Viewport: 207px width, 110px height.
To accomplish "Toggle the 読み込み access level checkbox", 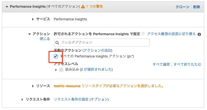I will pos(61,70).
